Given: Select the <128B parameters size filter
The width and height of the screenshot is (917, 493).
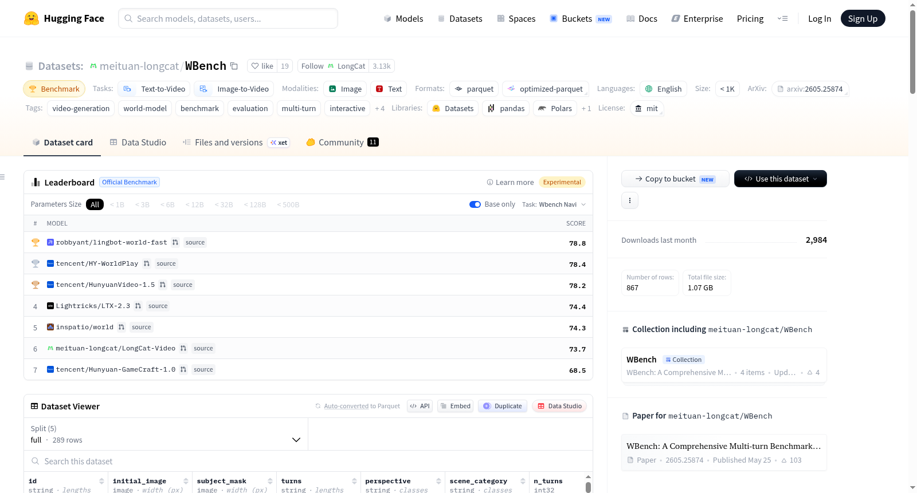Looking at the screenshot, I should click(255, 204).
